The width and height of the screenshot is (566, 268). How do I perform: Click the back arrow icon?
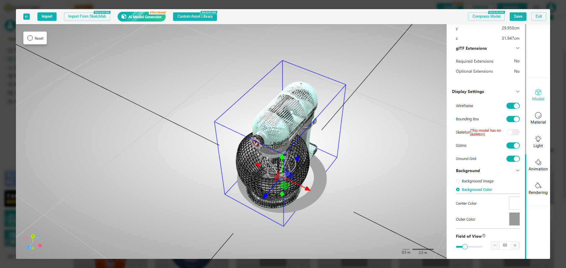coord(27,17)
